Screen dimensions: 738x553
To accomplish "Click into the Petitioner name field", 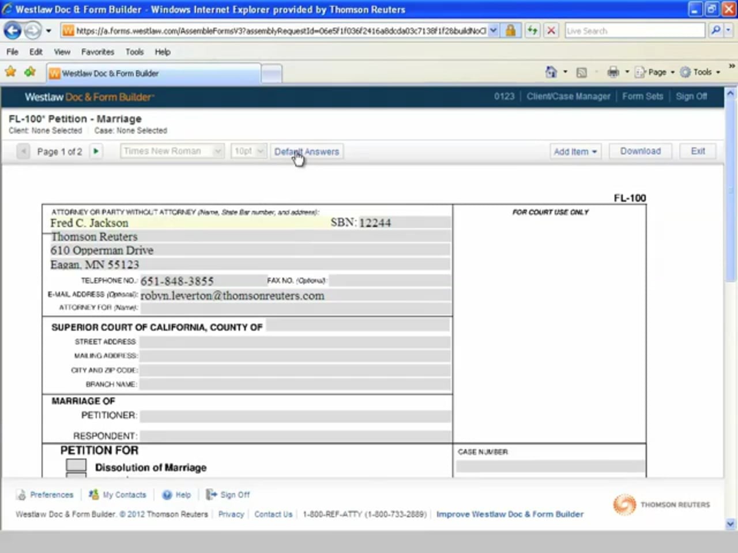I will pos(295,416).
